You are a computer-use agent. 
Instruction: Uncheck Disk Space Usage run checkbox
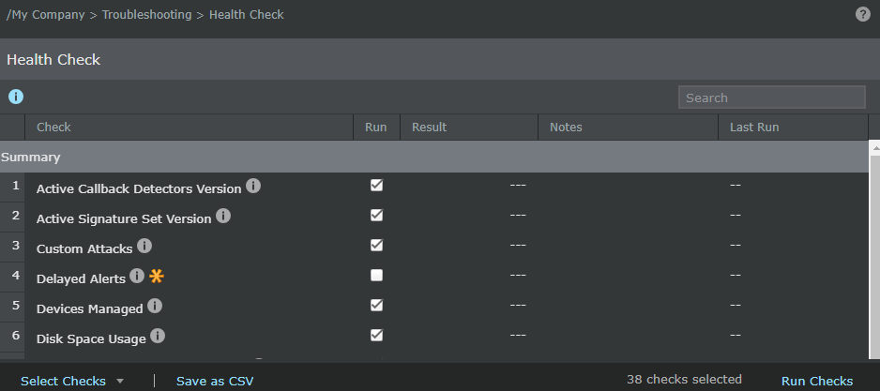(376, 335)
